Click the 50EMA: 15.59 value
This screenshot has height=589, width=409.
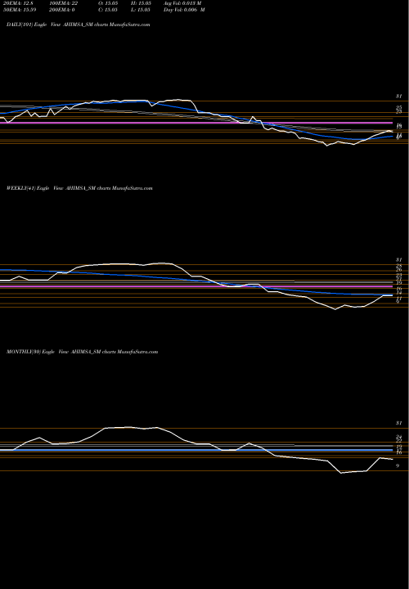point(20,10)
